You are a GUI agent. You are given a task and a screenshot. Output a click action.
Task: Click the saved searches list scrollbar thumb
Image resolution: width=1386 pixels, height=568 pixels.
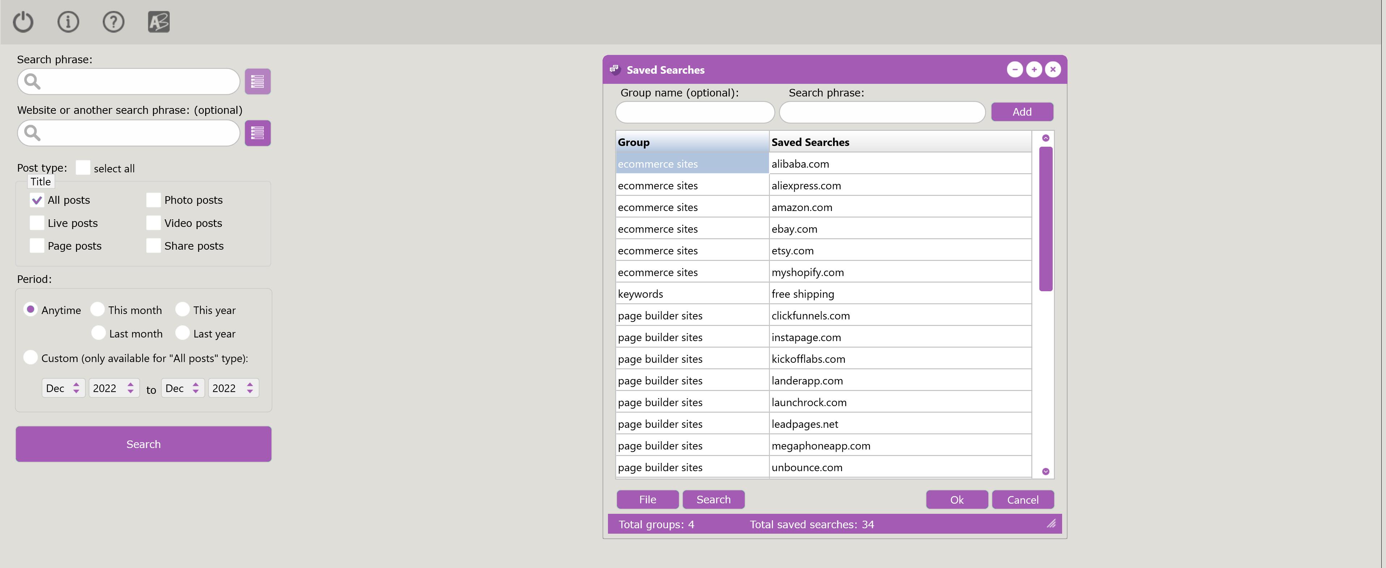1045,219
